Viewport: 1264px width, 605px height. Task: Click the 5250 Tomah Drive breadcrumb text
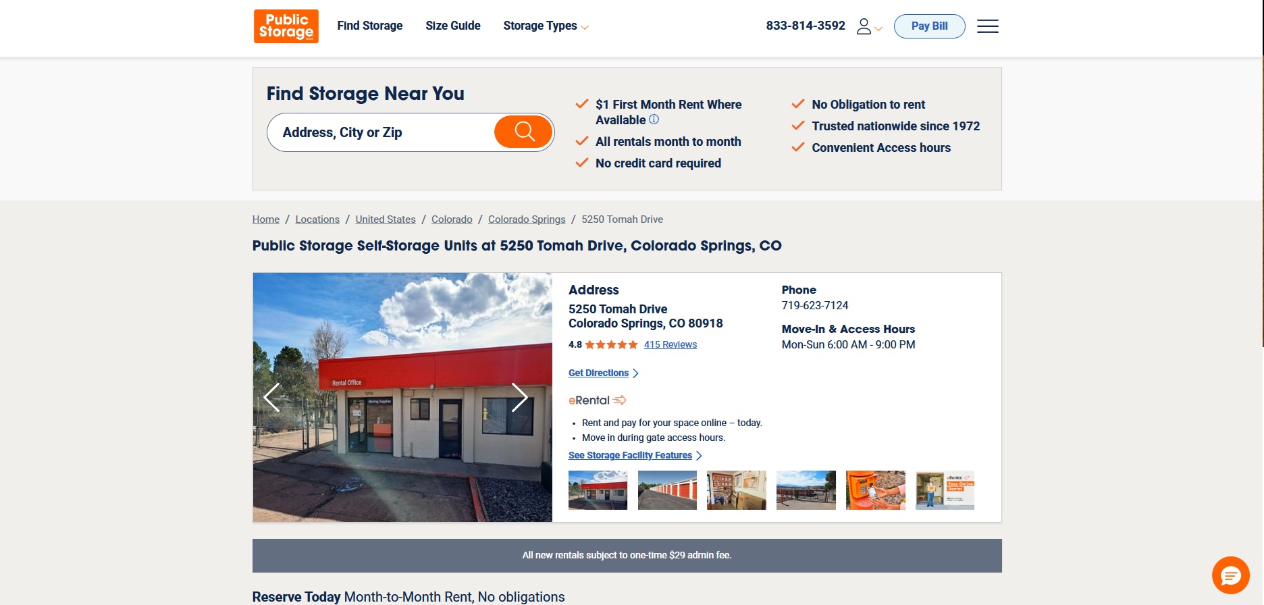622,219
